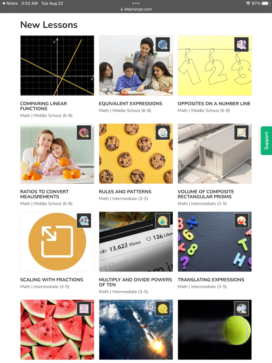The width and height of the screenshot is (272, 363).
Task: Select the linear functions graph thumbnail
Action: click(57, 66)
